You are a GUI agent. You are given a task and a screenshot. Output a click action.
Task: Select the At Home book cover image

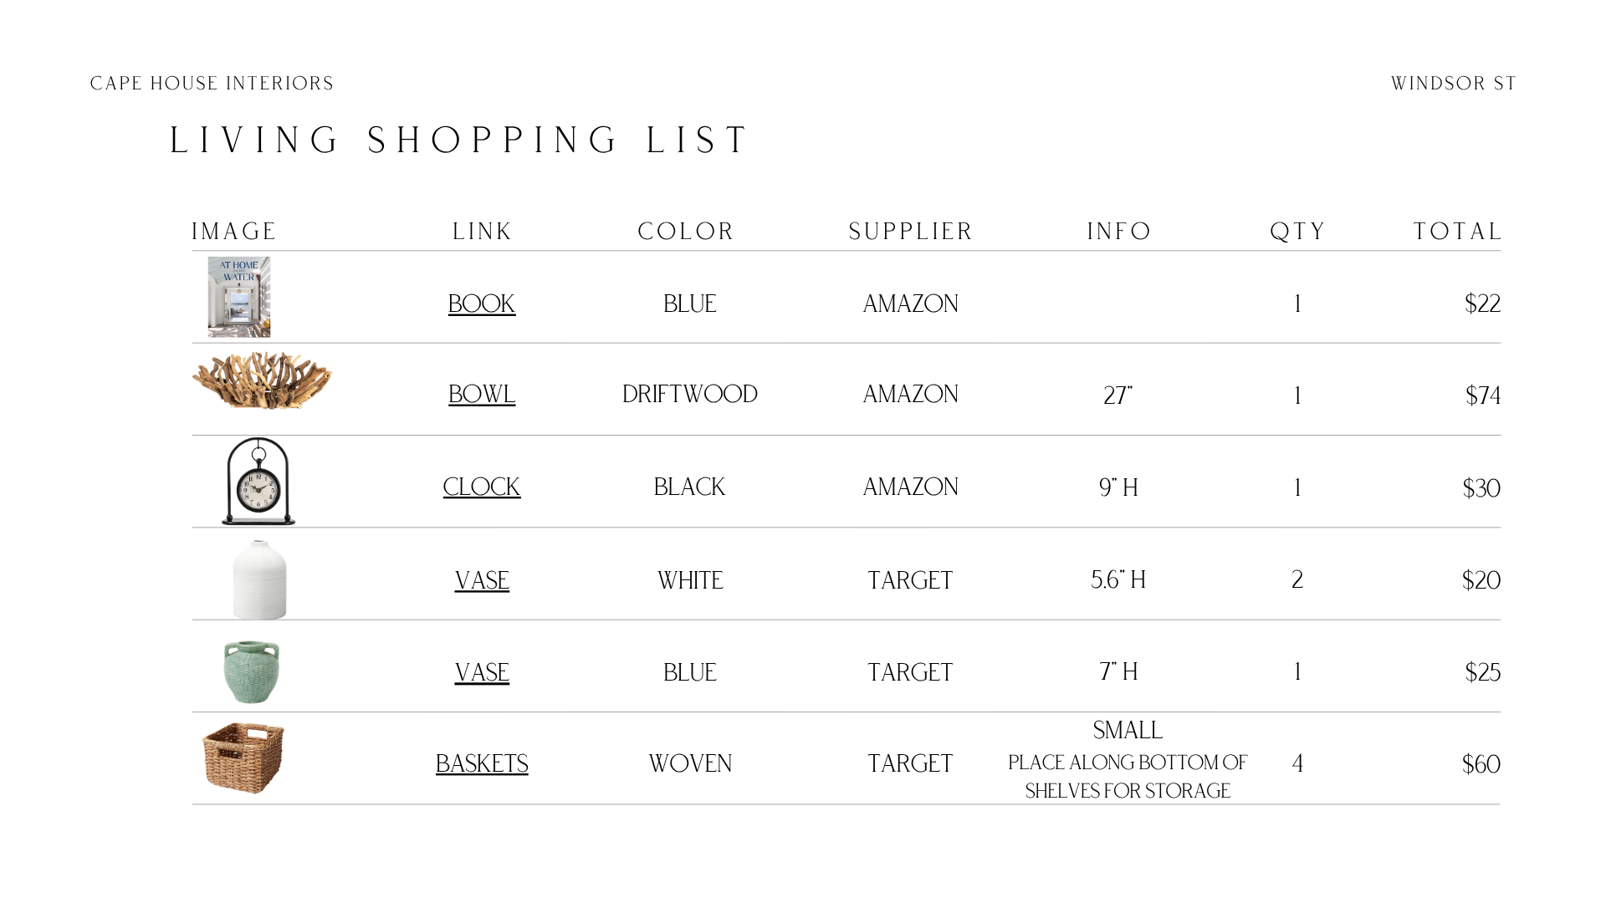[239, 297]
